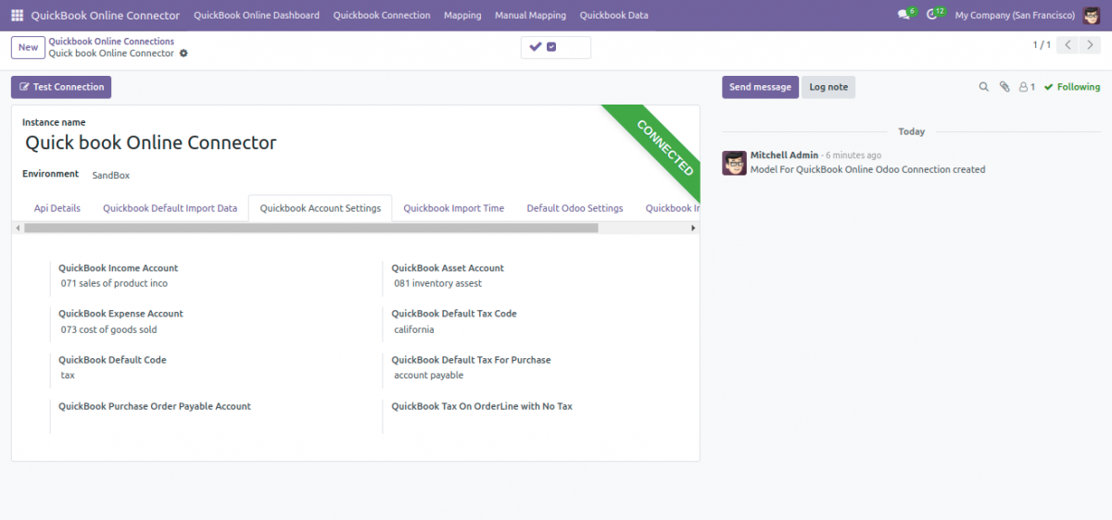Select Quickbook Account Settings tab
Viewport: 1112px width, 520px height.
pos(321,208)
